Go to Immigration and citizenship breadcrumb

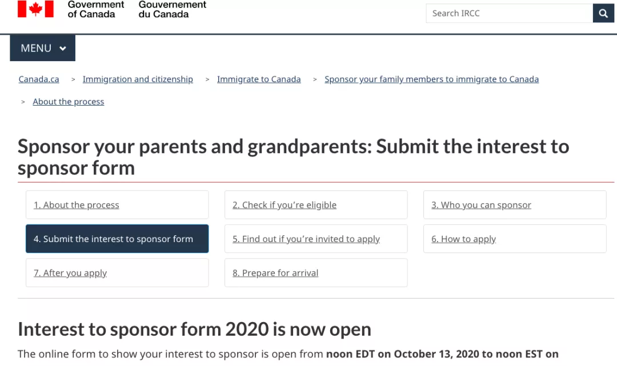click(138, 79)
